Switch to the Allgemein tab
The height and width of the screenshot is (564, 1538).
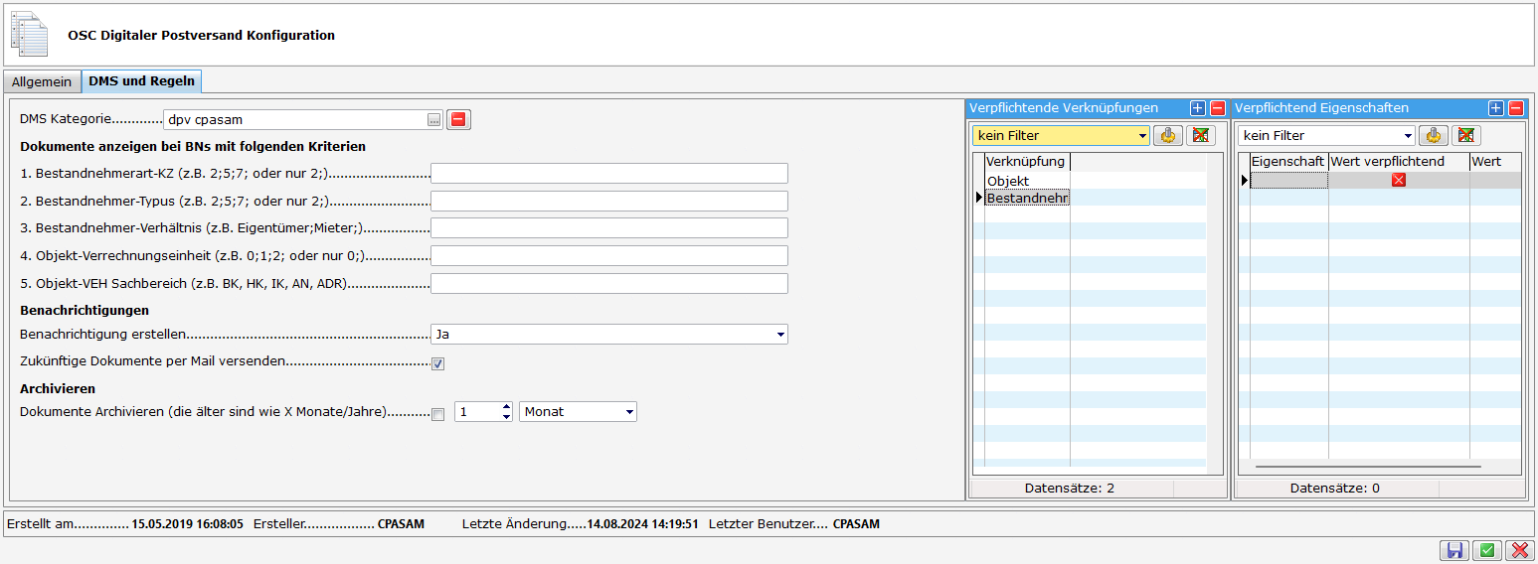tap(42, 81)
